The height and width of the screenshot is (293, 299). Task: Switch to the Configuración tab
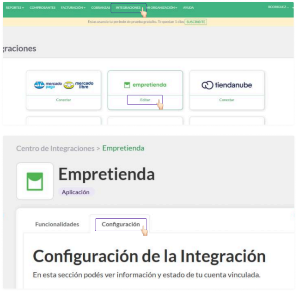coord(121,224)
